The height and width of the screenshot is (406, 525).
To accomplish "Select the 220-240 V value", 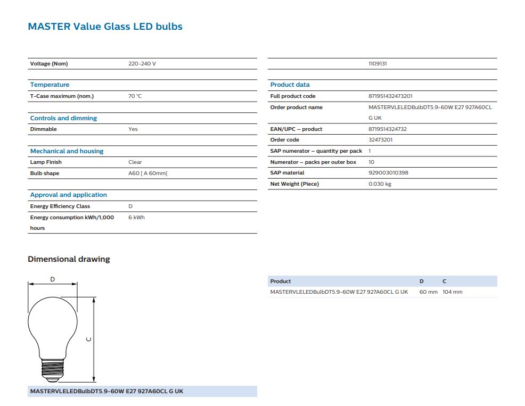I will click(x=142, y=64).
